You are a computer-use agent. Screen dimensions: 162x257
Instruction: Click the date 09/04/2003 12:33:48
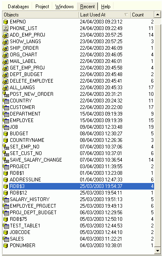(x=101, y=127)
